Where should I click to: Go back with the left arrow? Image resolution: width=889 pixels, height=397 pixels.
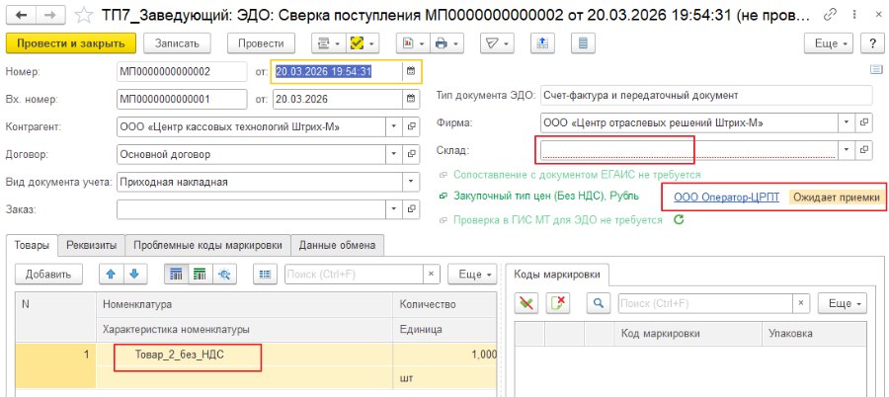24,16
